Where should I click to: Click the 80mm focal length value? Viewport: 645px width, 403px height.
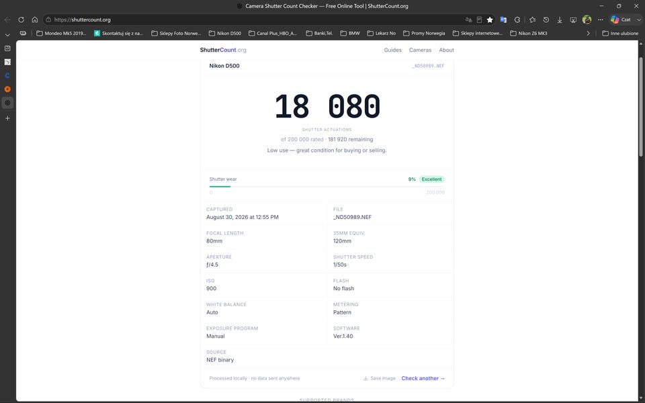coord(214,241)
